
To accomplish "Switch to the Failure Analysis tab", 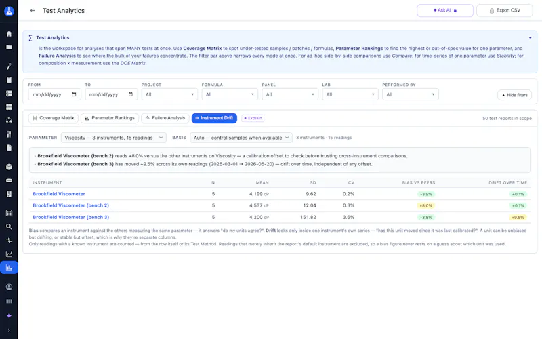I will [x=165, y=118].
